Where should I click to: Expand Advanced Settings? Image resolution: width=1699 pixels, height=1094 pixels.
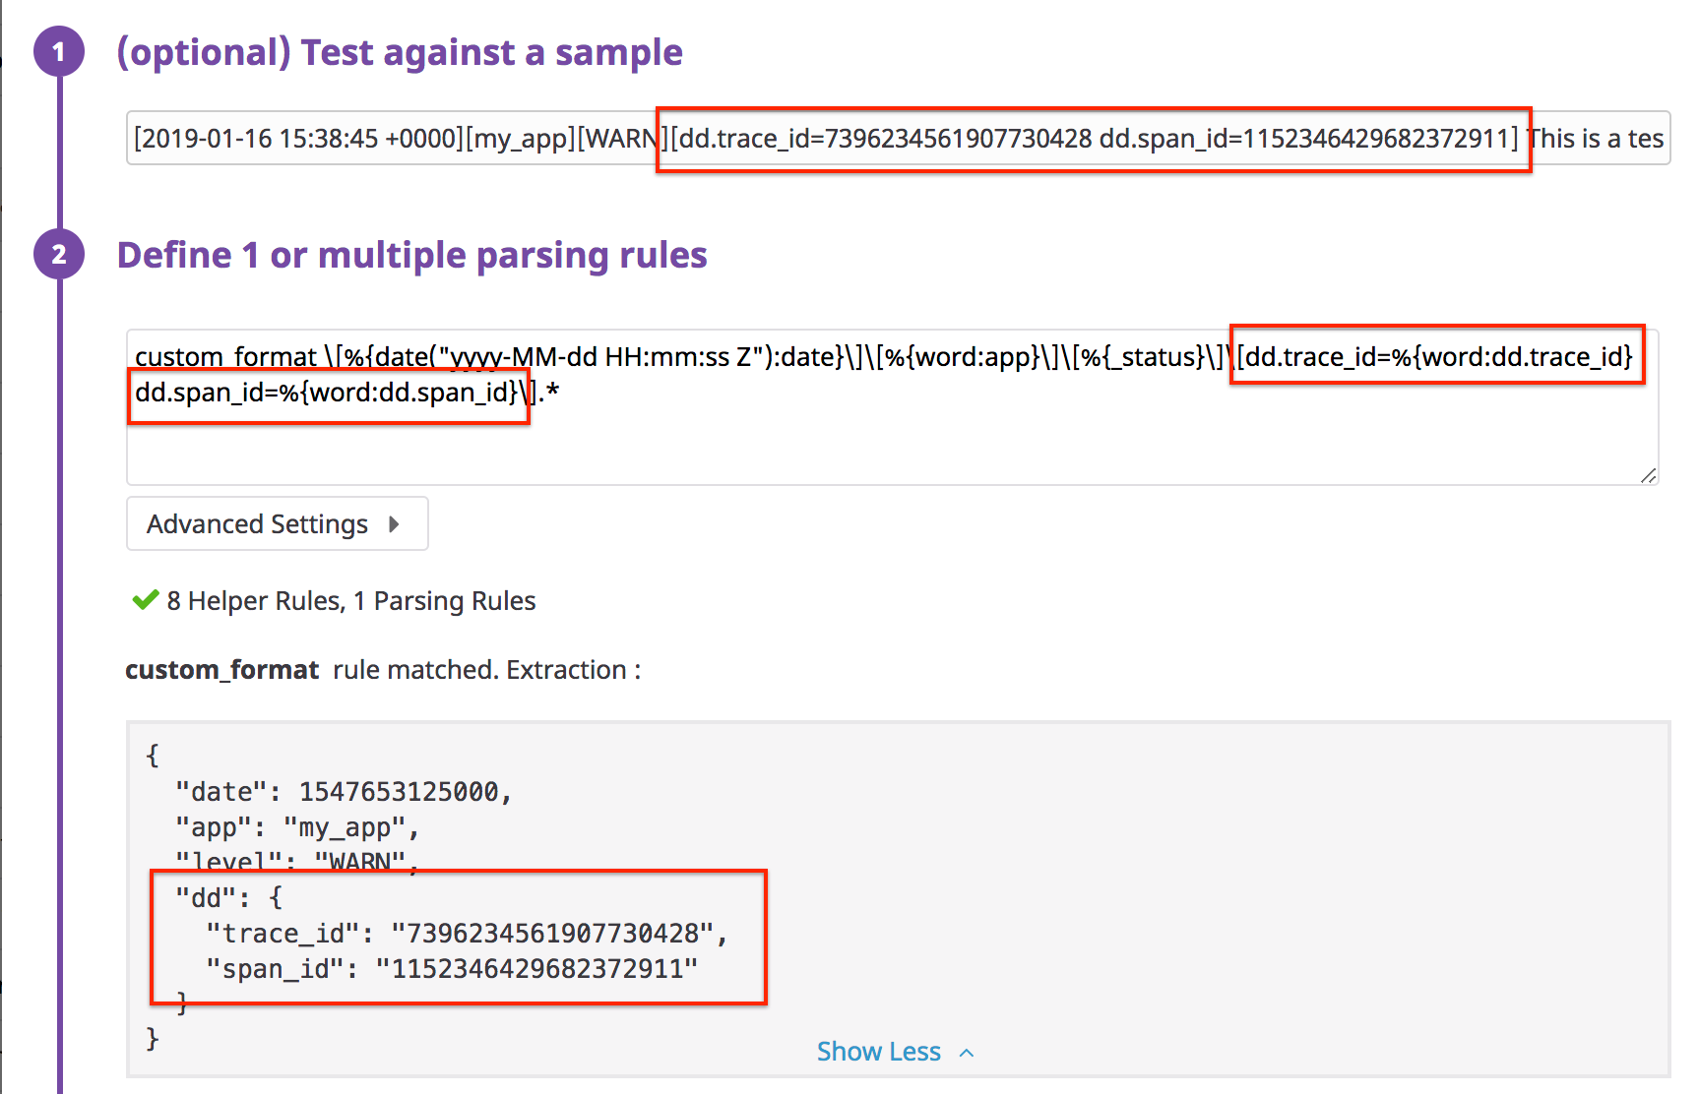(278, 523)
